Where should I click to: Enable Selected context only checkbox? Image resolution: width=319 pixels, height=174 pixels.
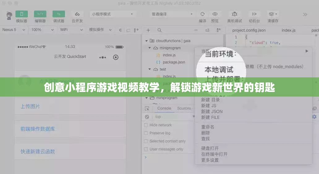146,141
